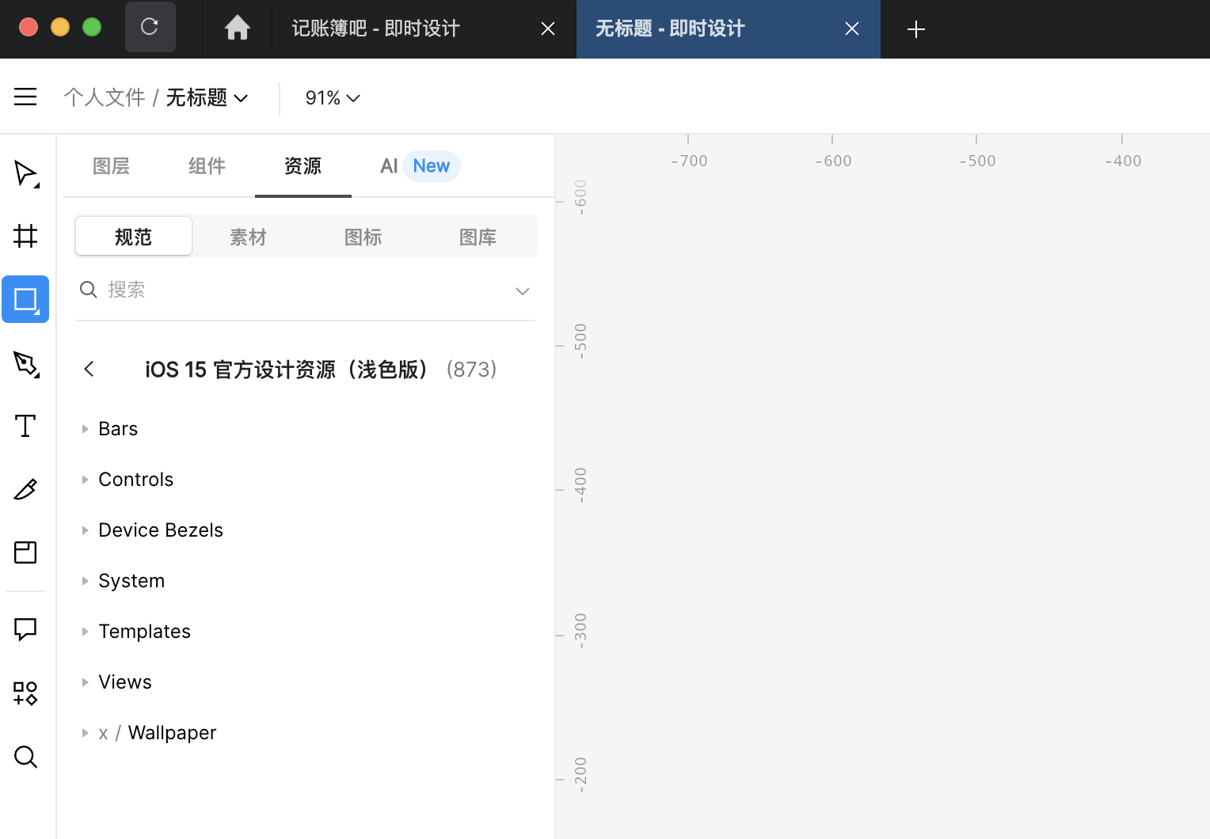Expand the Device Bezels group
This screenshot has height=839, width=1210.
pyautogui.click(x=85, y=530)
